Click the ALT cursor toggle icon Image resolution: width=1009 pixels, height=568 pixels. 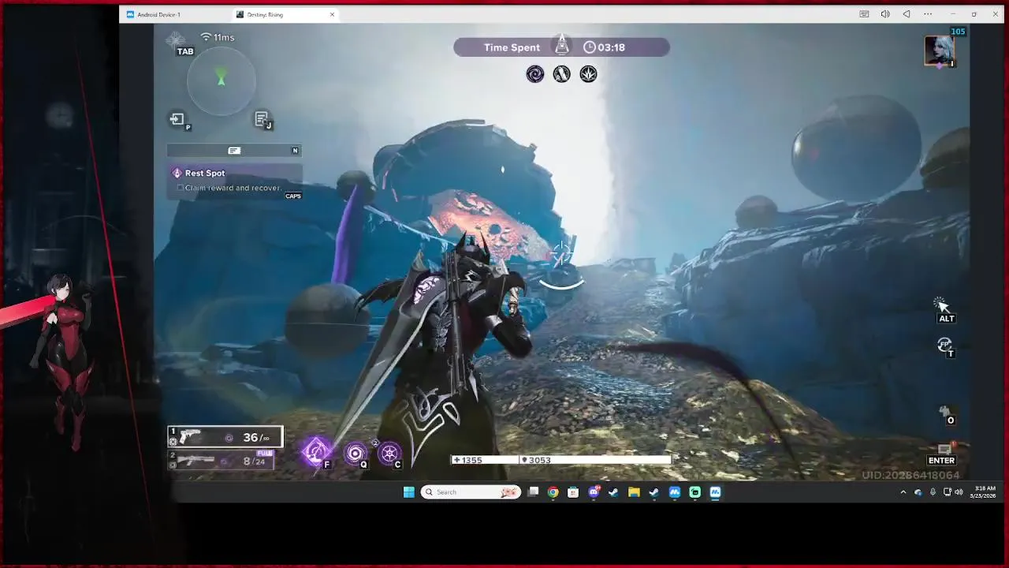tap(943, 306)
